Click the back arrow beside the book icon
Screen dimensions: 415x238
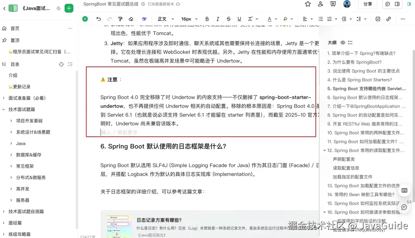point(4,8)
